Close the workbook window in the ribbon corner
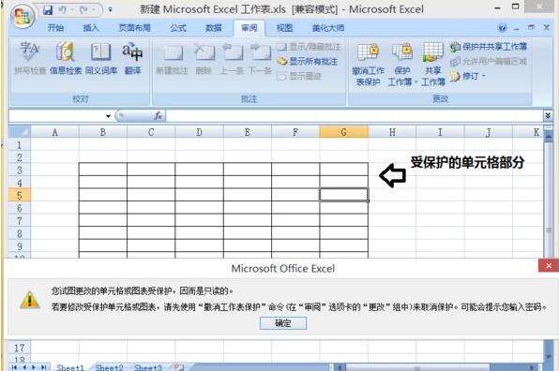The height and width of the screenshot is (371, 559). (x=546, y=27)
